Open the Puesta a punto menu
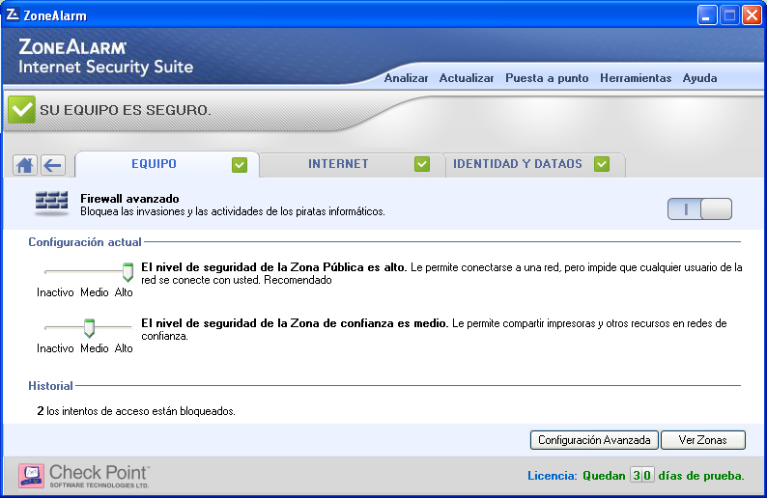Viewport: 767px width, 498px height. (x=547, y=78)
